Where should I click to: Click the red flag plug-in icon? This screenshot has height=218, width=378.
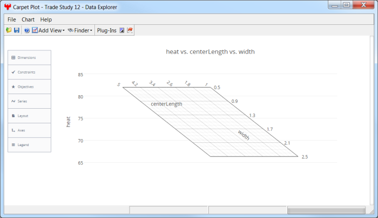pyautogui.click(x=130, y=30)
